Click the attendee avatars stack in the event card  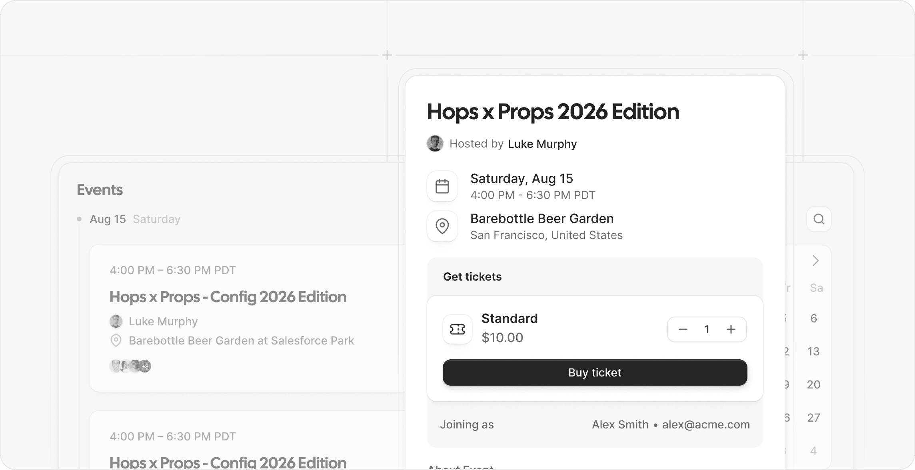(x=130, y=366)
